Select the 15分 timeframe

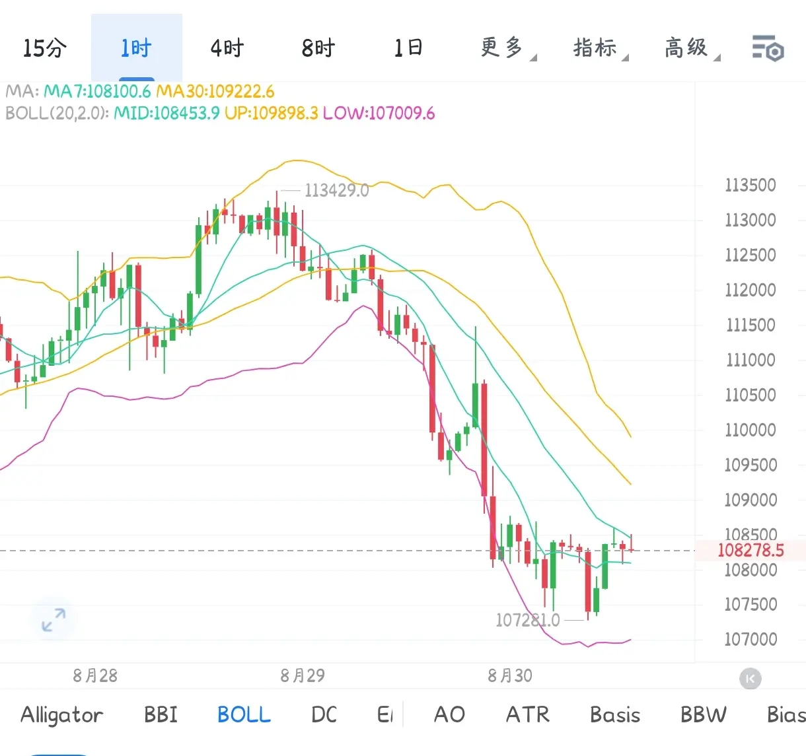pyautogui.click(x=45, y=48)
